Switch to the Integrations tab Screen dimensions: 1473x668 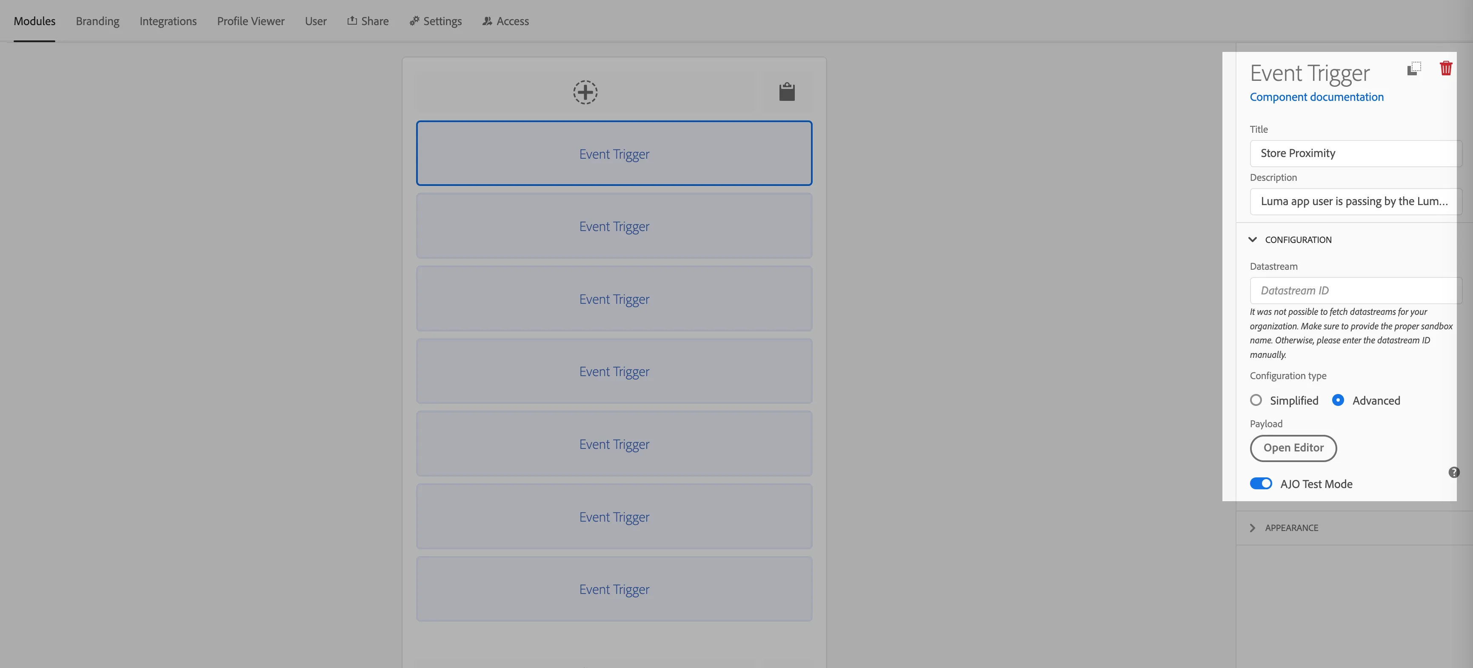168,21
